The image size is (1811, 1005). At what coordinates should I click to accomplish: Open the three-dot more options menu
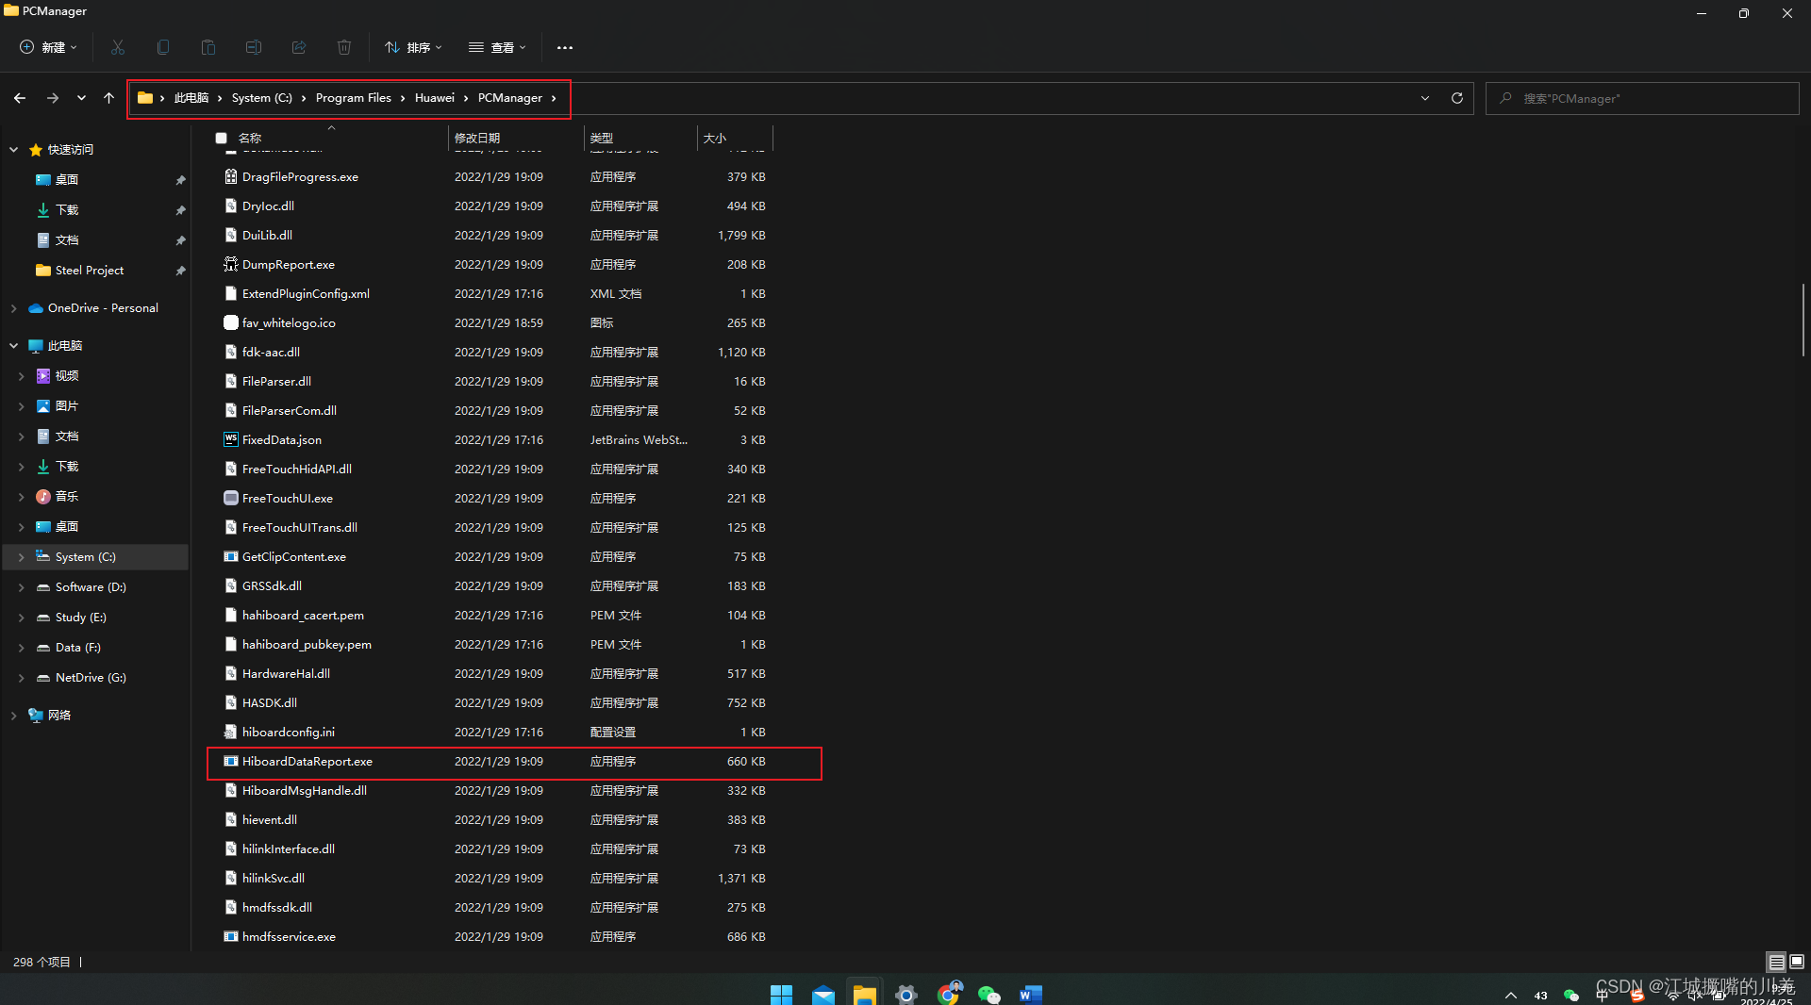tap(564, 47)
